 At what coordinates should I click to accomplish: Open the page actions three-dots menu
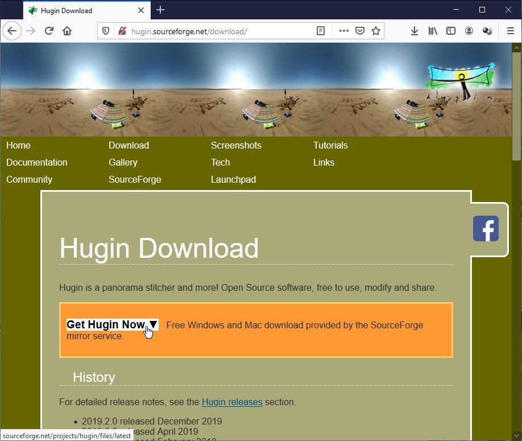343,31
